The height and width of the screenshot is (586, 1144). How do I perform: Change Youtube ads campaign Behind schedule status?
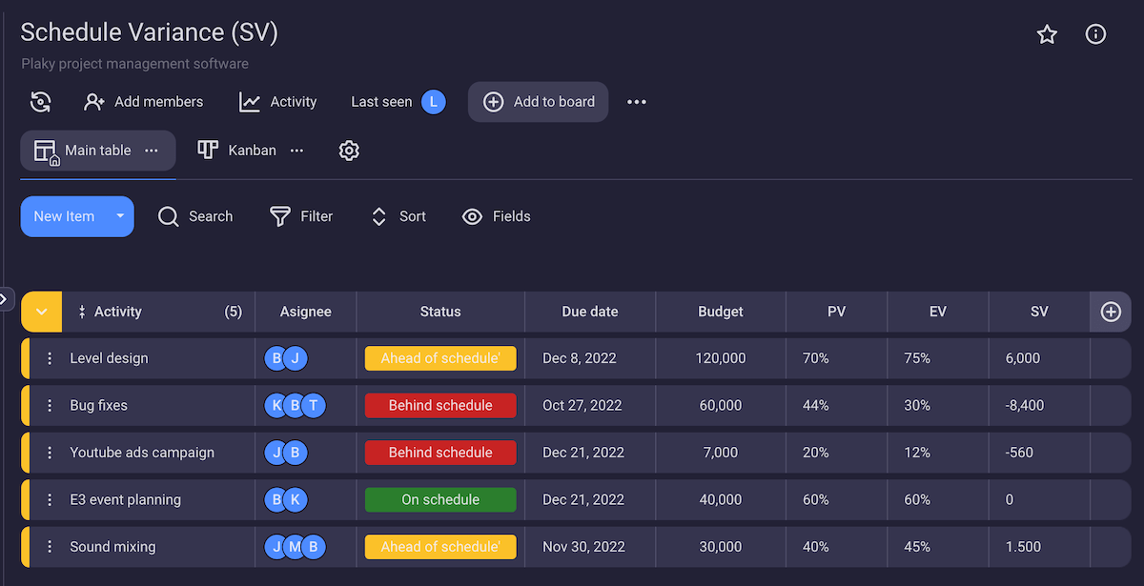point(440,453)
